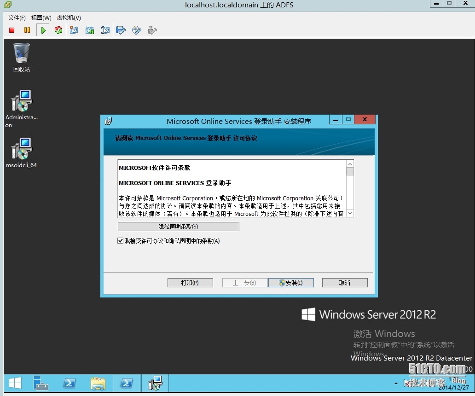
Task: Open the 隐私声明条款(S) privacy statement
Action: click(179, 227)
